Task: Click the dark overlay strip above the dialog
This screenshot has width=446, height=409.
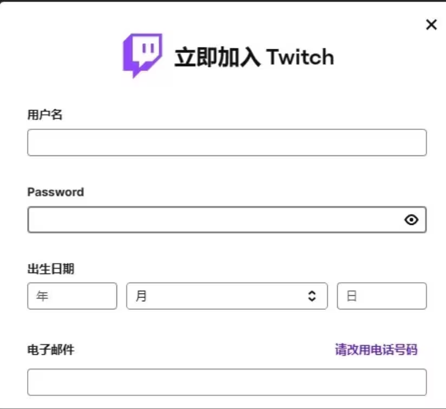Action: pos(223,1)
